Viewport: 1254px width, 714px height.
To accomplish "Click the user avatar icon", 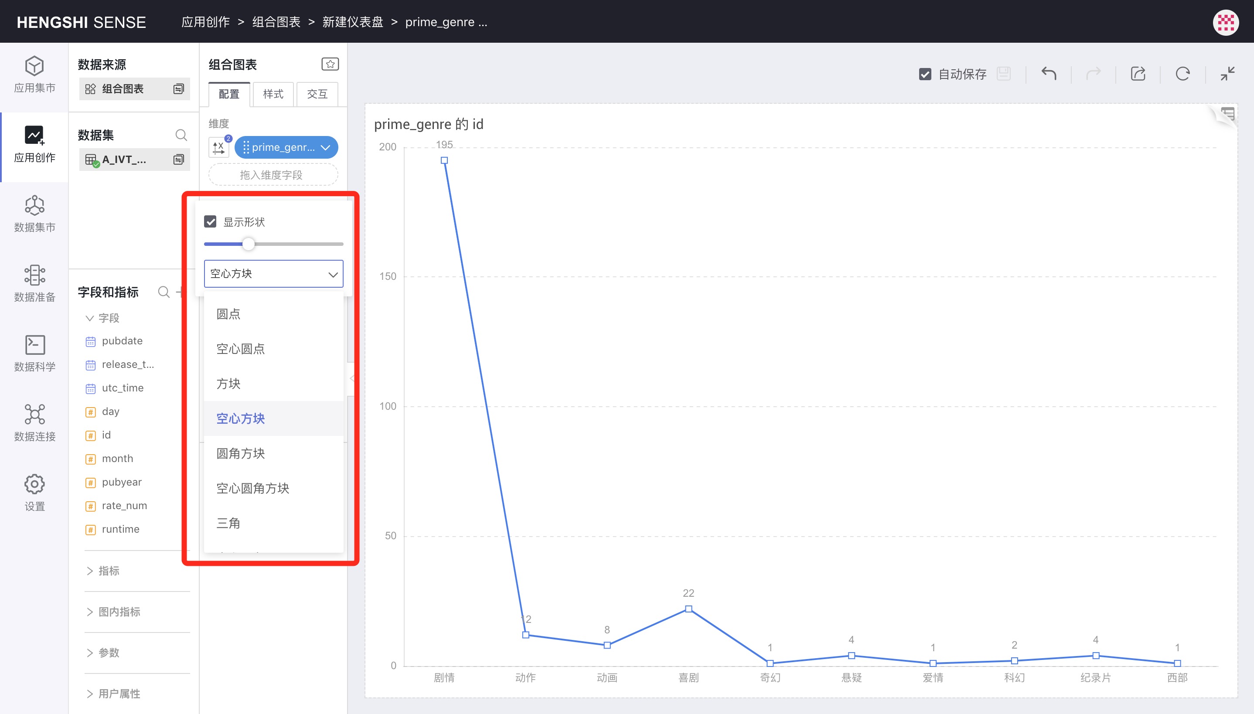I will coord(1226,23).
